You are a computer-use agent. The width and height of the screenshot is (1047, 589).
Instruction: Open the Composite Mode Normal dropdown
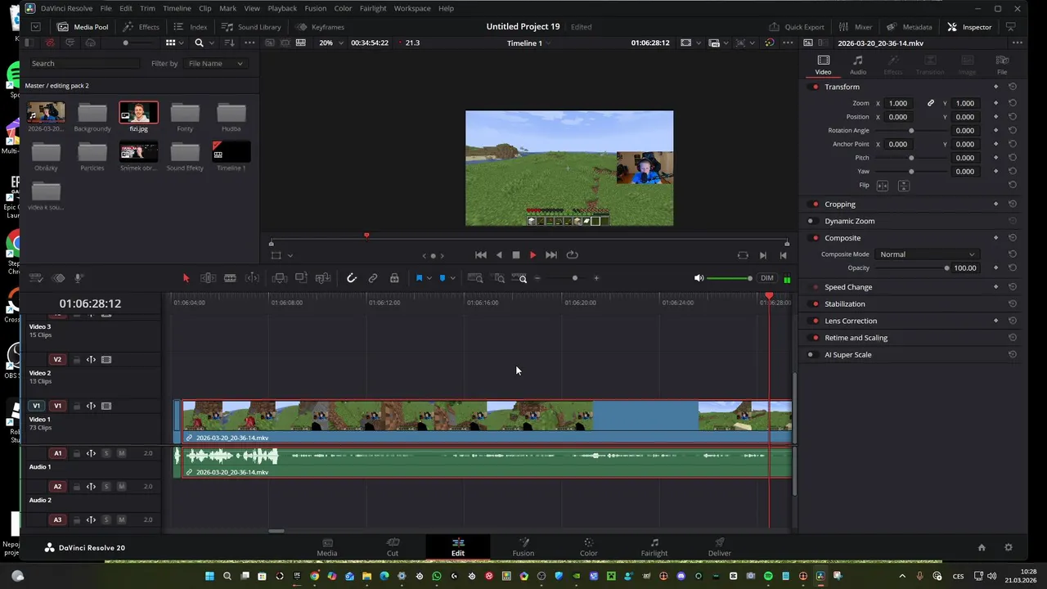(927, 254)
